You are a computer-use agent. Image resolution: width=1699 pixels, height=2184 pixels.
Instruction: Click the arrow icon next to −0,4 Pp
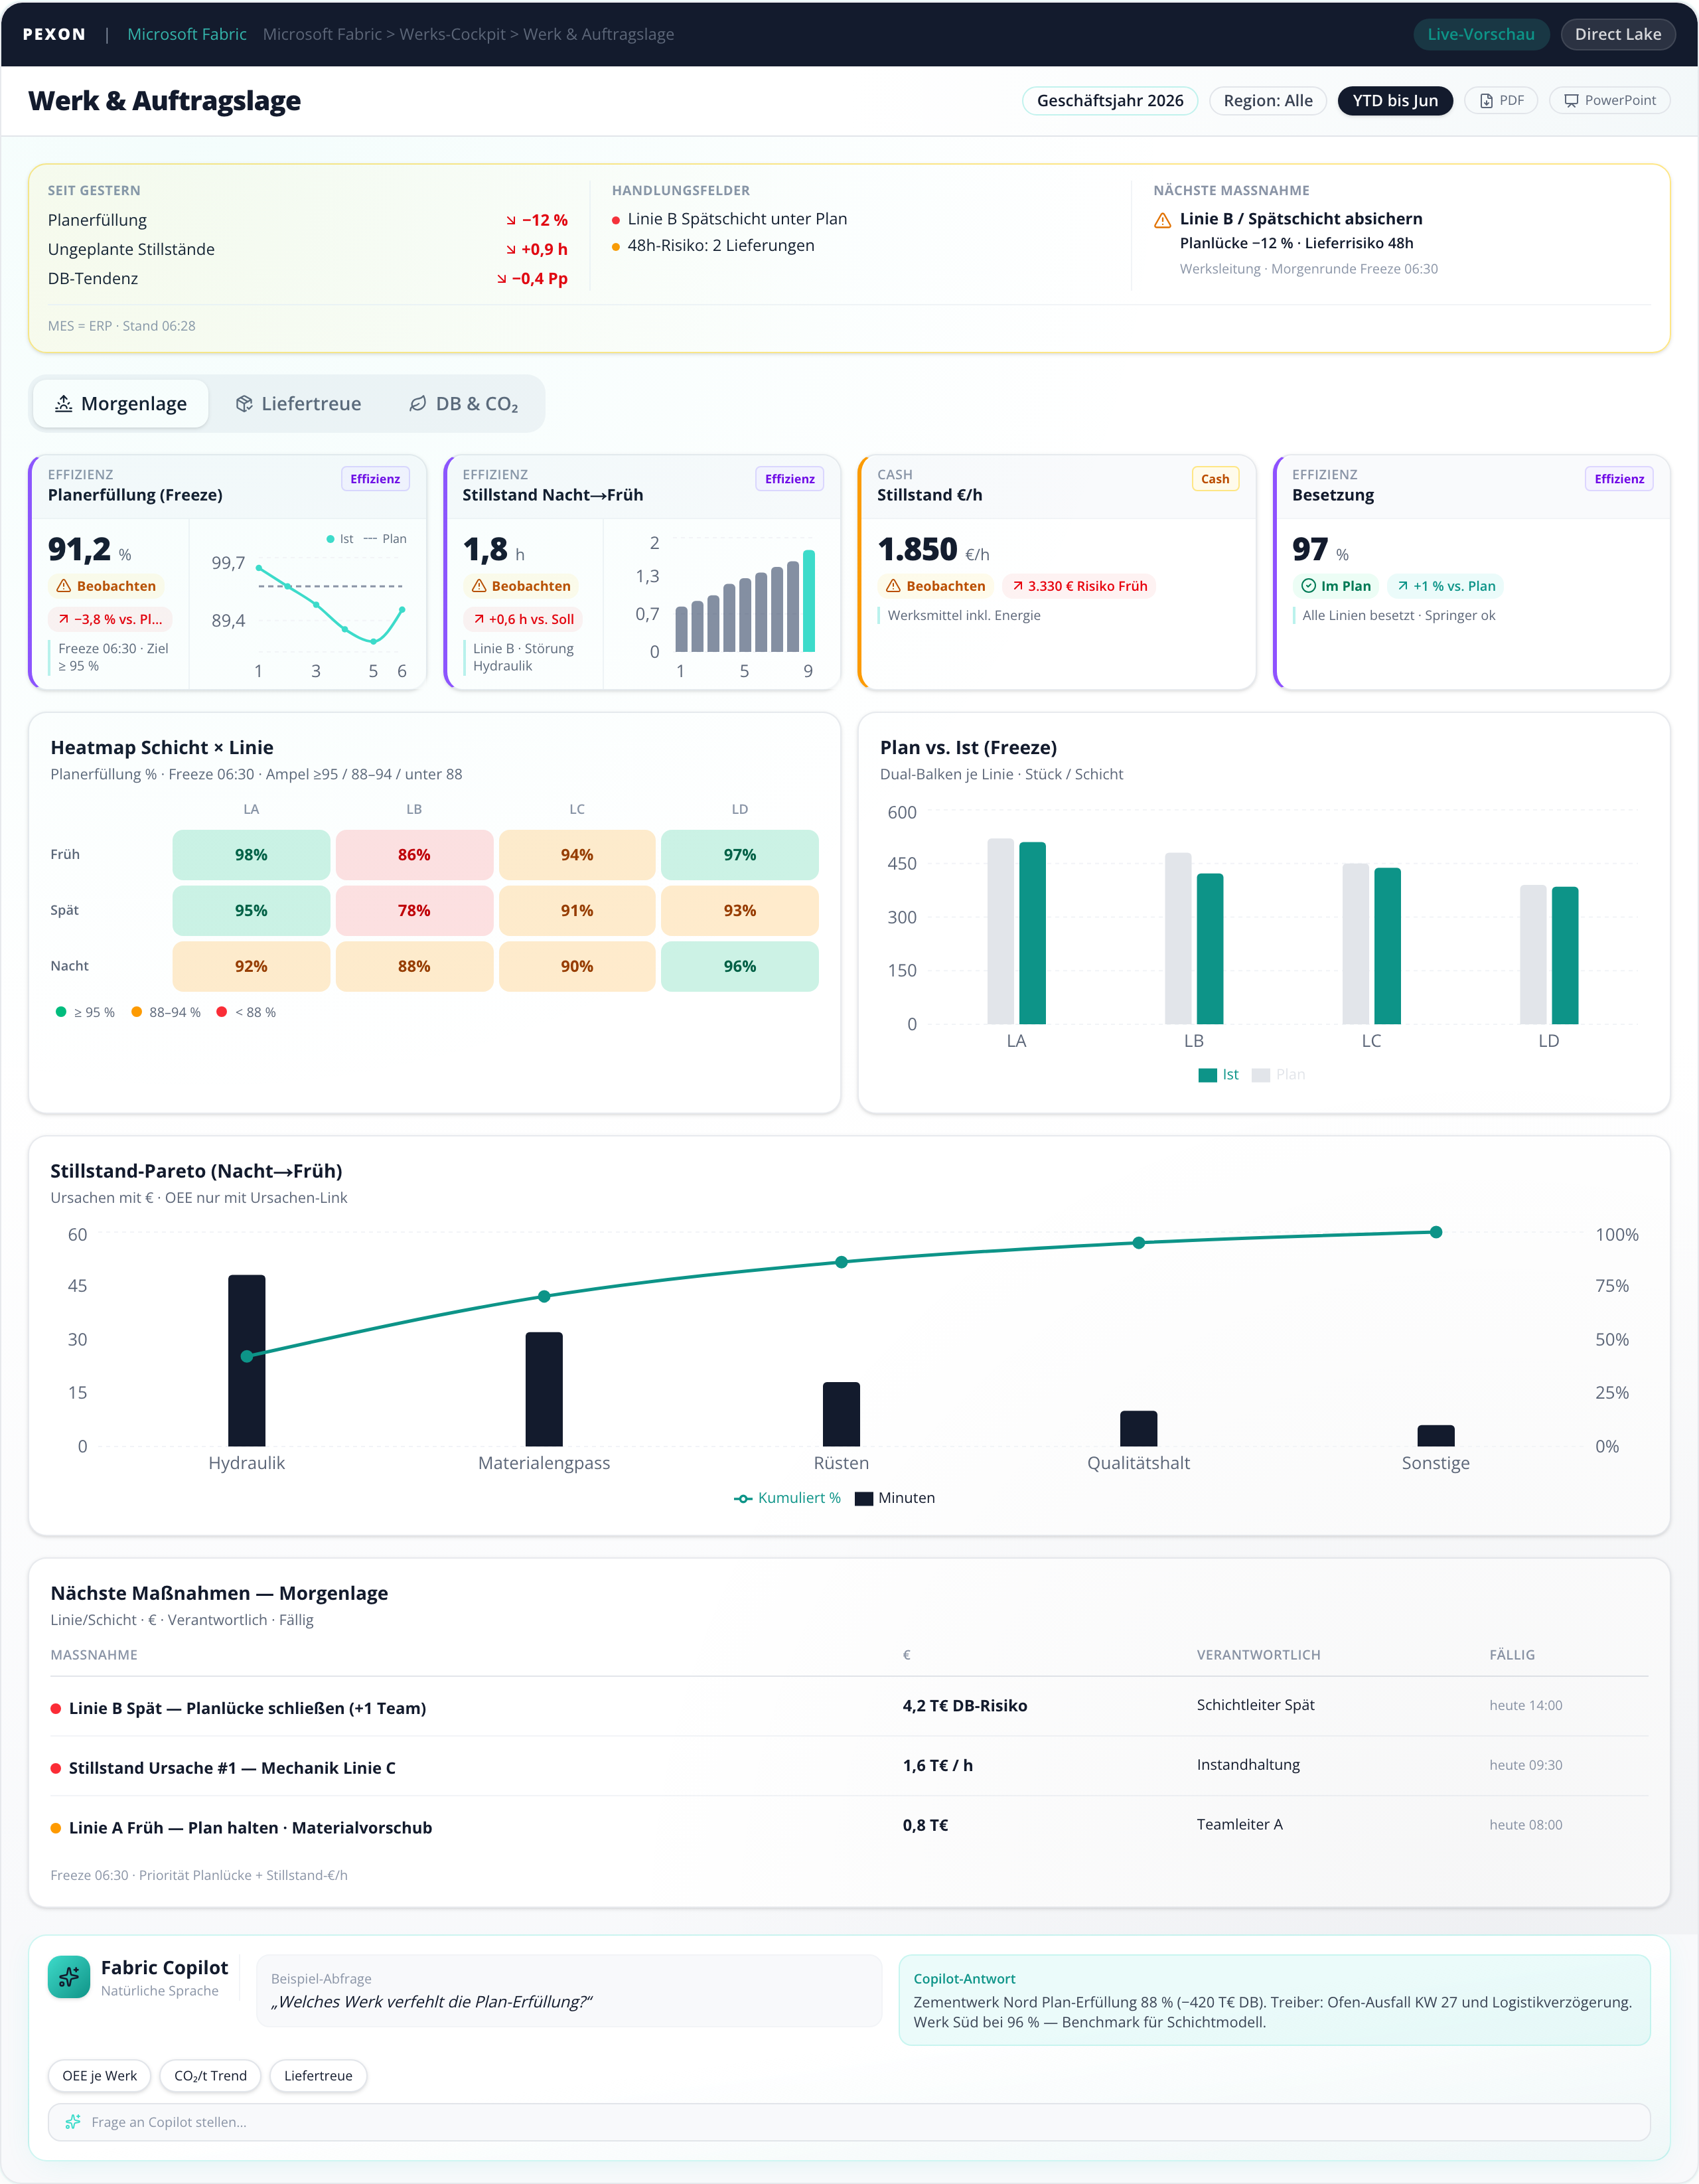pyautogui.click(x=502, y=279)
